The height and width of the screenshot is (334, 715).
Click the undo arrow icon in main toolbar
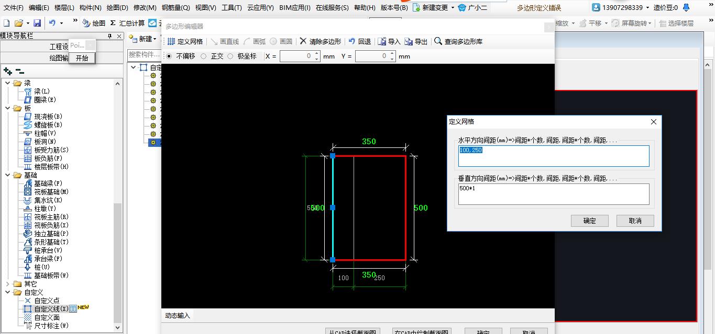(x=52, y=23)
